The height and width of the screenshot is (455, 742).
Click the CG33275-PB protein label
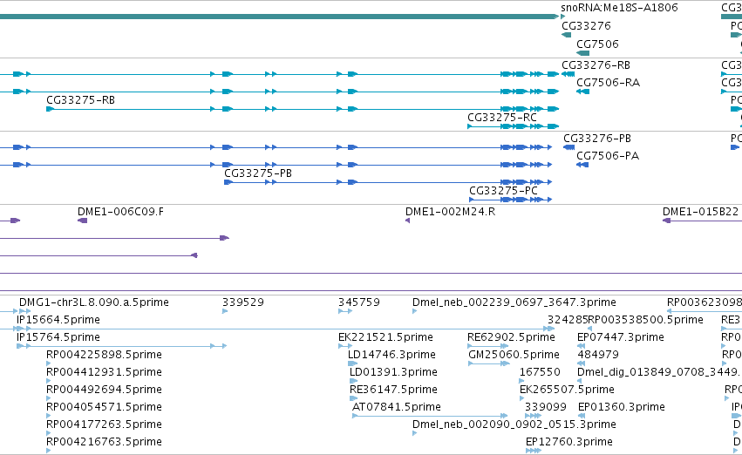pos(258,173)
